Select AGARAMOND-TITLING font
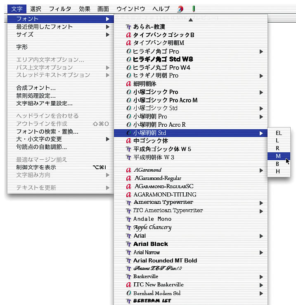296x305 pixels. point(191,194)
